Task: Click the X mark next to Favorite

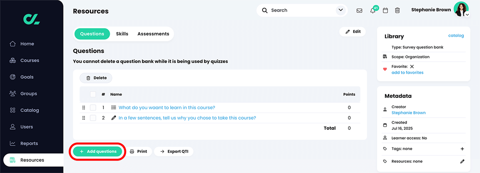Action: coord(412,66)
